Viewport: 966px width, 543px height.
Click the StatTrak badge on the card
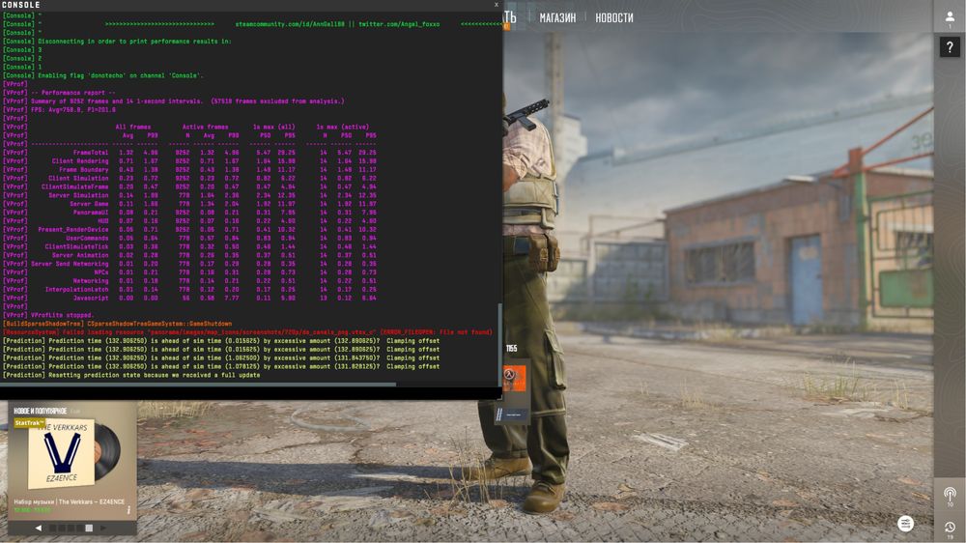coord(29,423)
